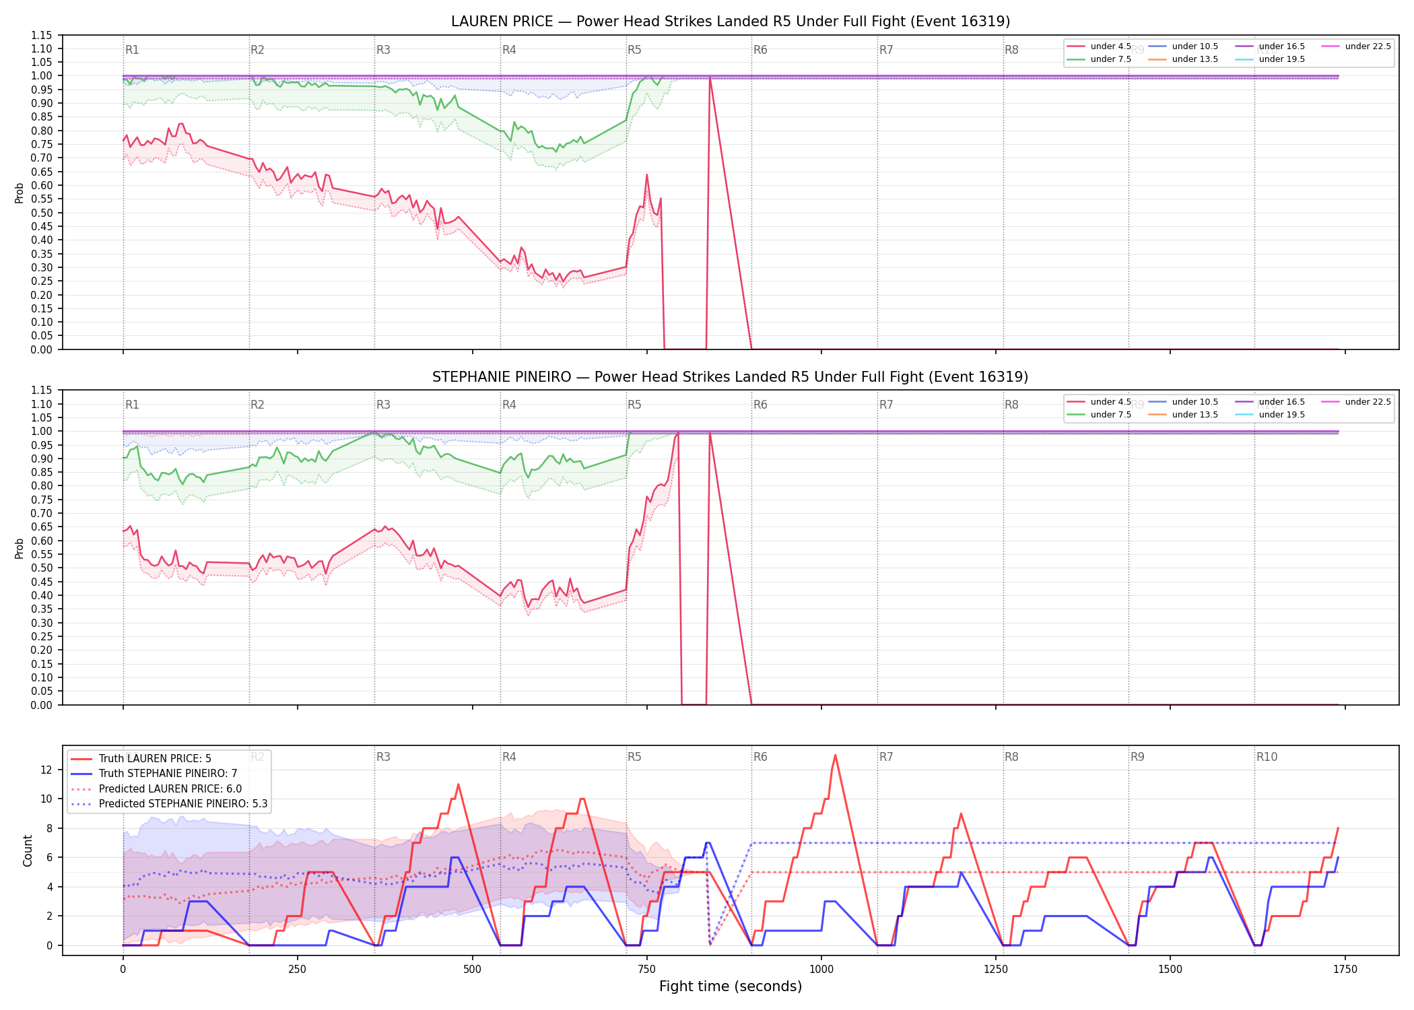Click the R5 round marker in the middle chart
The height and width of the screenshot is (1010, 1414).
(x=634, y=405)
